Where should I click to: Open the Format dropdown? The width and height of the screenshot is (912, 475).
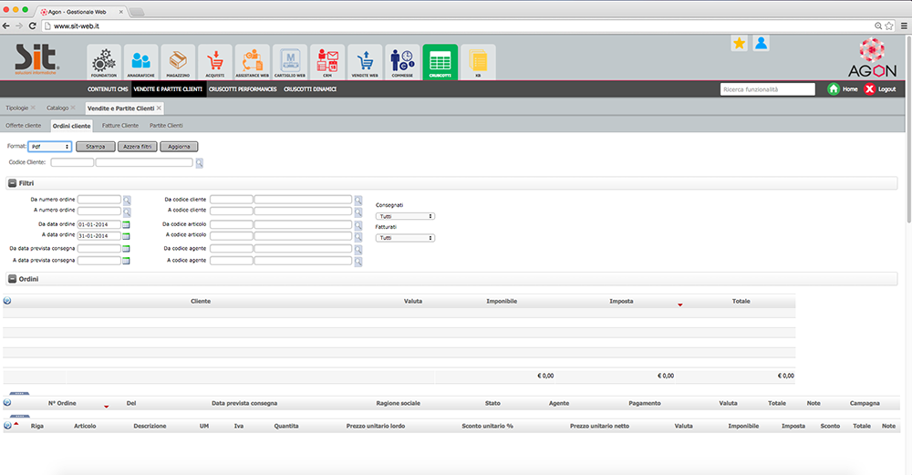(x=50, y=146)
